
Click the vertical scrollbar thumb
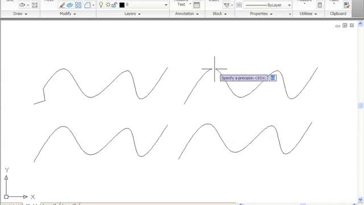pos(360,105)
